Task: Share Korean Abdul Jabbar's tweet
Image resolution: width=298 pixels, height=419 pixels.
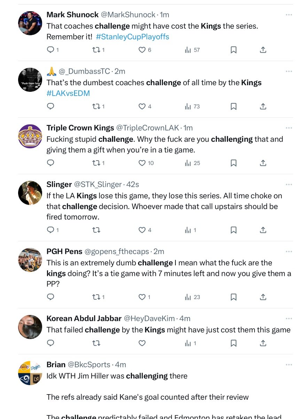Action: click(263, 343)
